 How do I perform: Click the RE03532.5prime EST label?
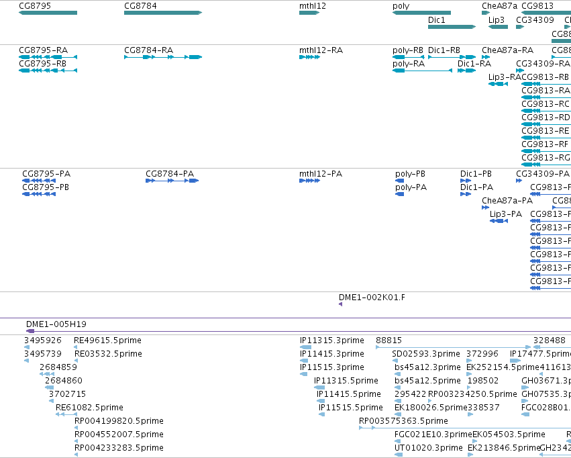pos(108,354)
